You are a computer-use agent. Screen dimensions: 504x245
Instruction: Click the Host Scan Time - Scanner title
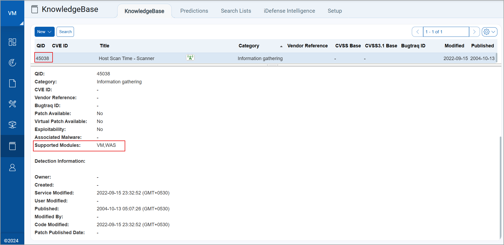(127, 58)
